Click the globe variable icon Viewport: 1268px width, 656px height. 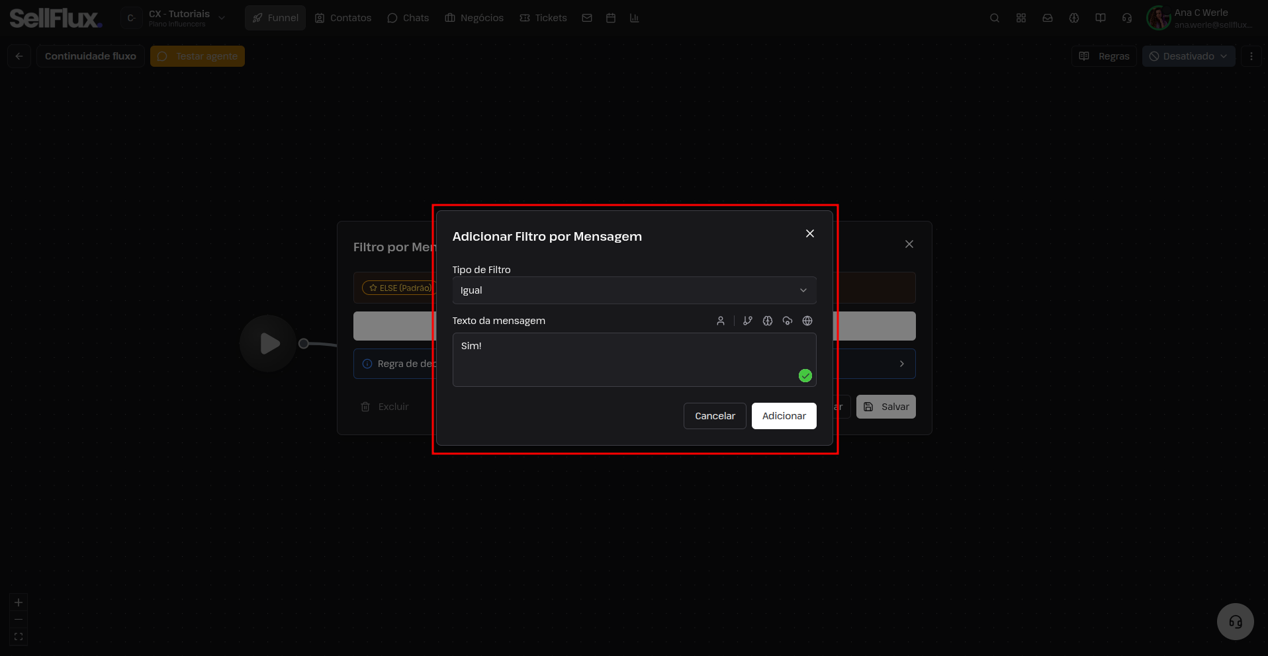click(x=807, y=321)
